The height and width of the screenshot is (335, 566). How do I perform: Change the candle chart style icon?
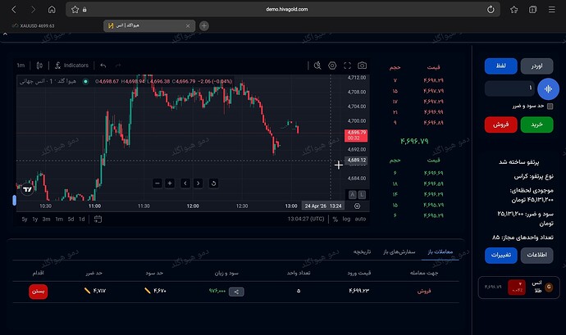point(39,66)
